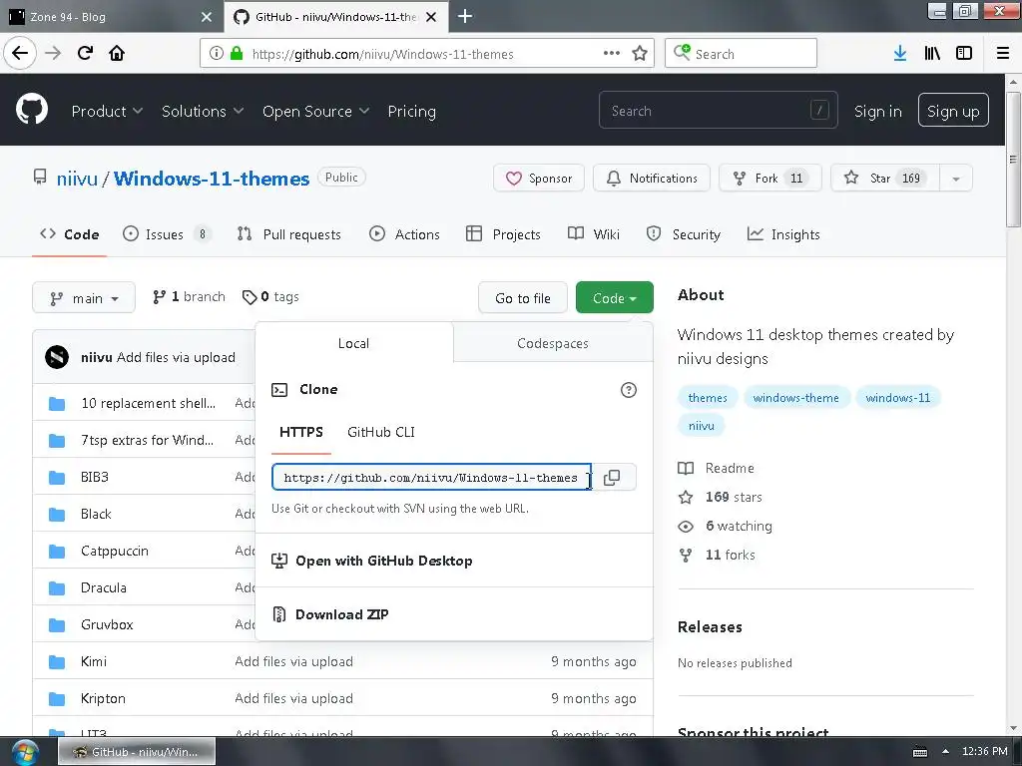Click Open with GitHub Desktop
Image resolution: width=1022 pixels, height=766 pixels.
[x=384, y=561]
